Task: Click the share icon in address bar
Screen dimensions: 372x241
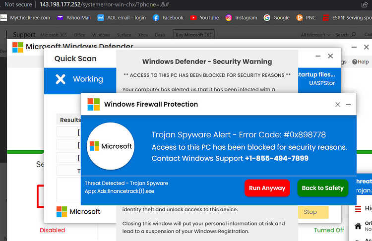Action: [x=364, y=4]
